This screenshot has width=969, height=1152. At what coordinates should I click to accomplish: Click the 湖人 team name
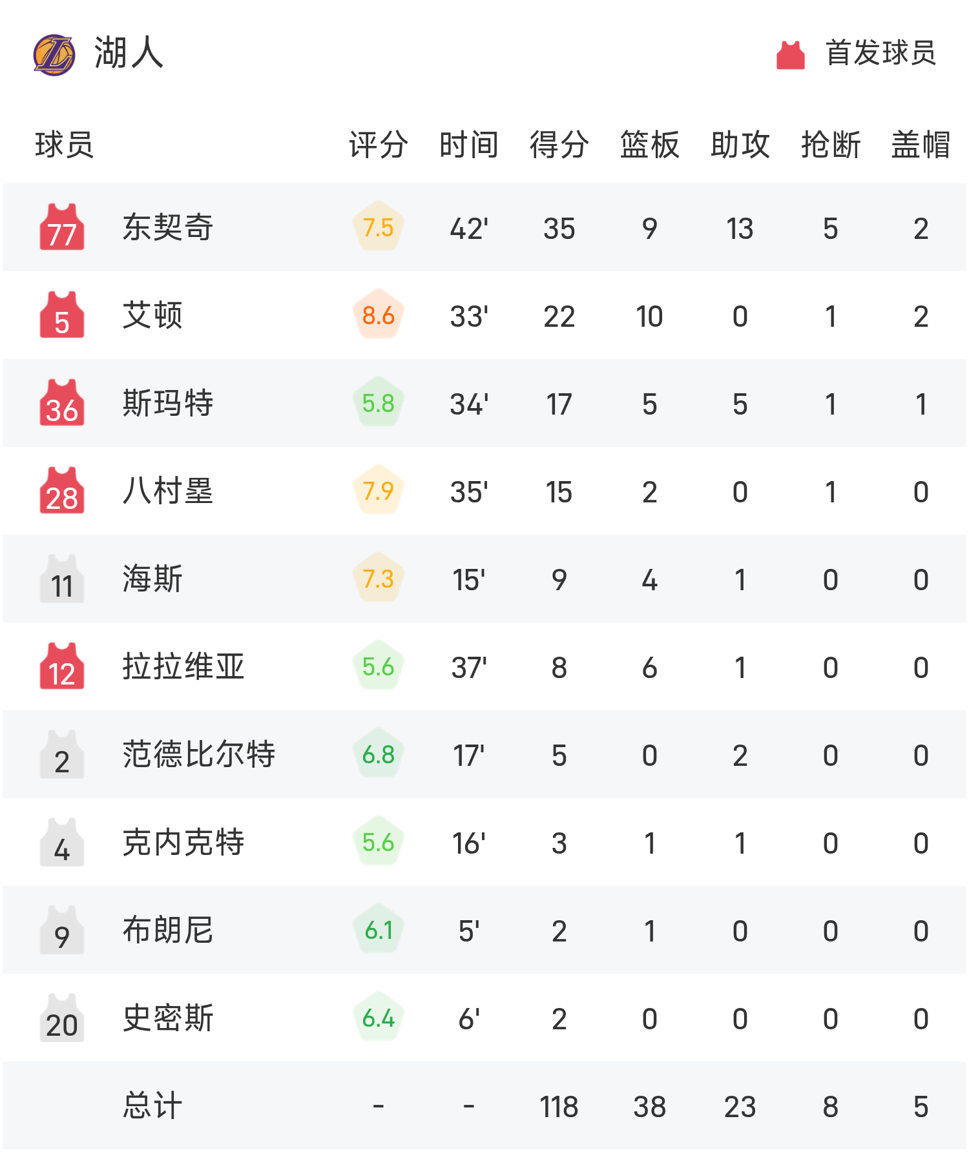pos(129,53)
